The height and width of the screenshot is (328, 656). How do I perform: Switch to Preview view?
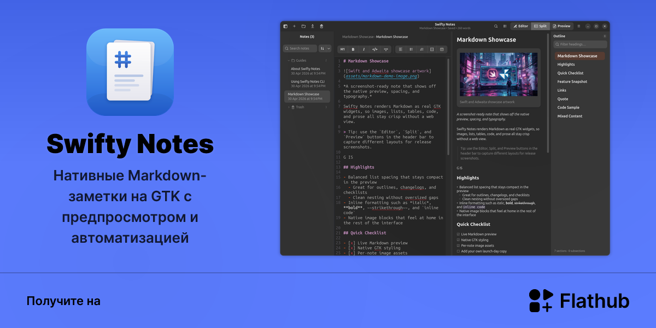[x=561, y=26]
